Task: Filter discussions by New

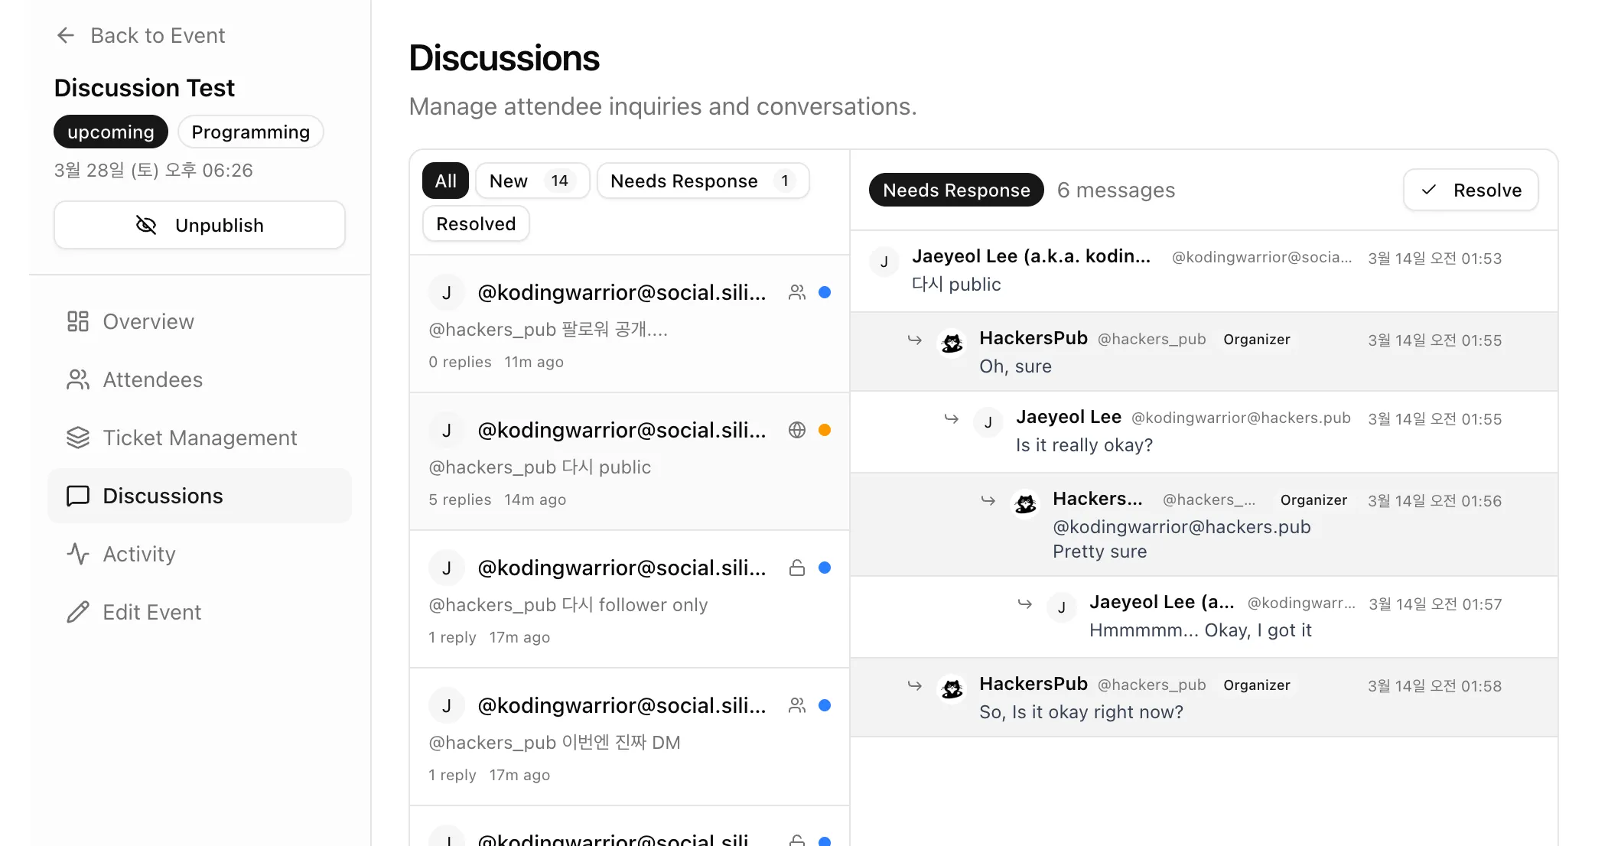Action: (x=532, y=181)
